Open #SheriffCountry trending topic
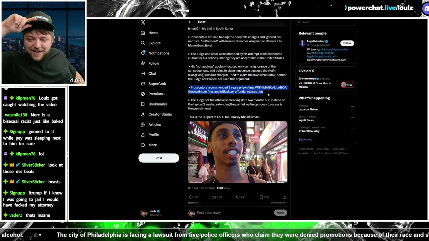Image resolution: width=429 pixels, height=241 pixels. click(x=309, y=131)
